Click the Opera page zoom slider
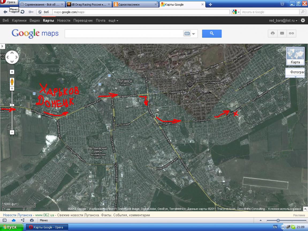This screenshot has width=308, height=231. click(278, 220)
